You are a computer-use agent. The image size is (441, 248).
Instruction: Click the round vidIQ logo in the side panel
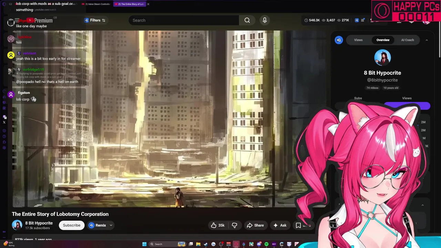click(339, 40)
